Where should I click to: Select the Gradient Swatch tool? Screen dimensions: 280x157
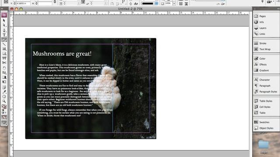(x=4, y=77)
